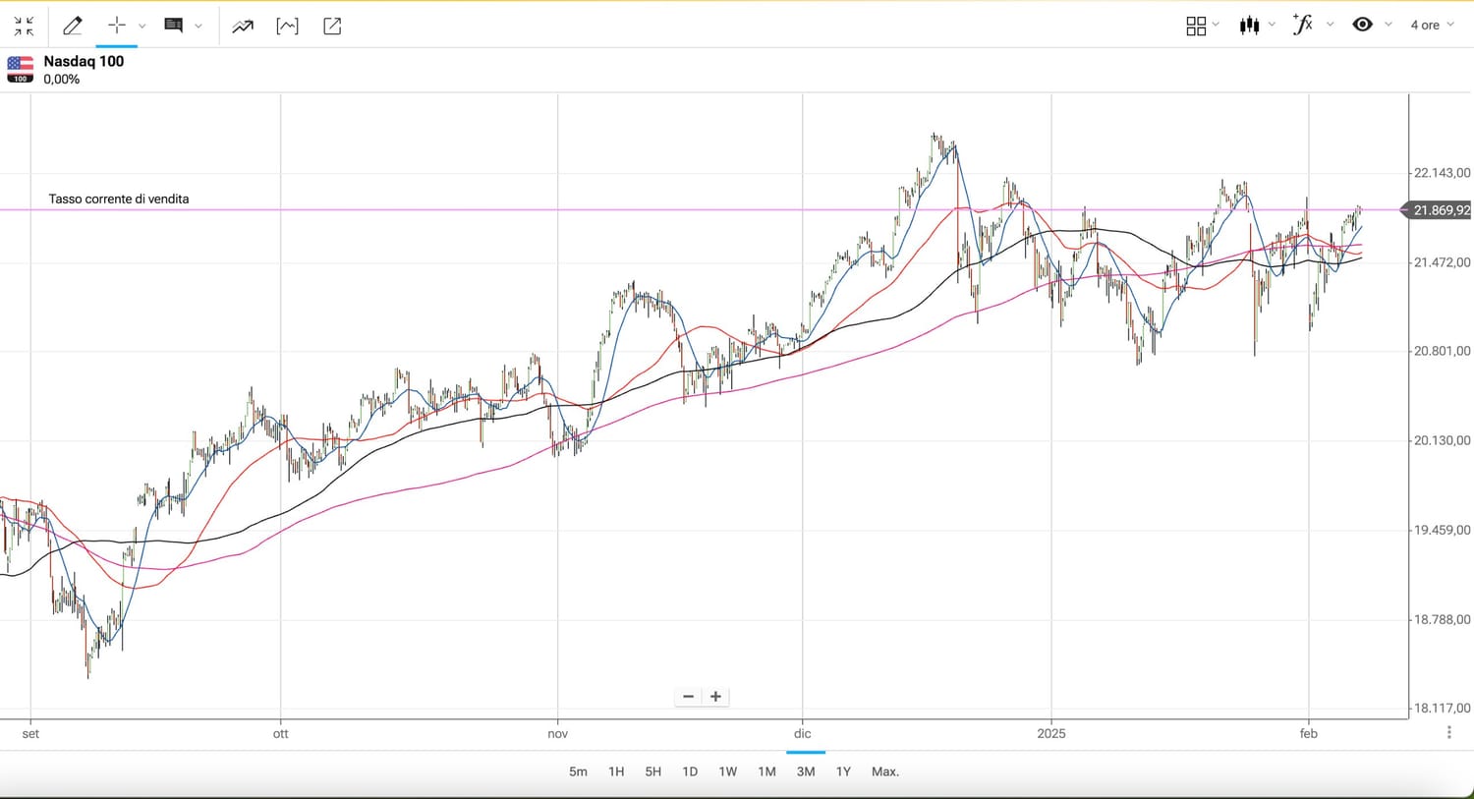
Task: Select the 1D time range tab
Action: coord(690,771)
